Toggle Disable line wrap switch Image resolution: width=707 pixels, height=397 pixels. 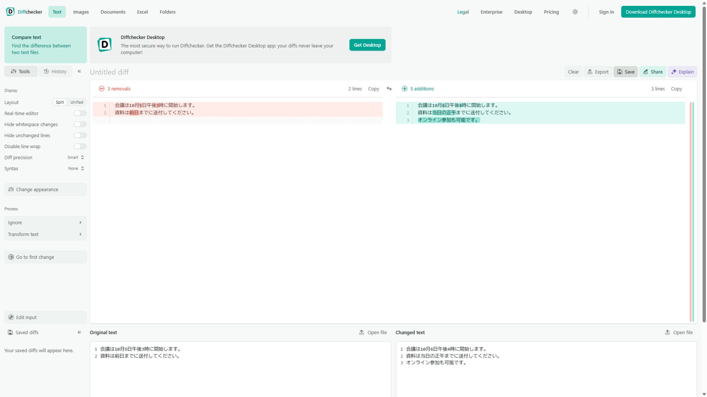pos(80,147)
